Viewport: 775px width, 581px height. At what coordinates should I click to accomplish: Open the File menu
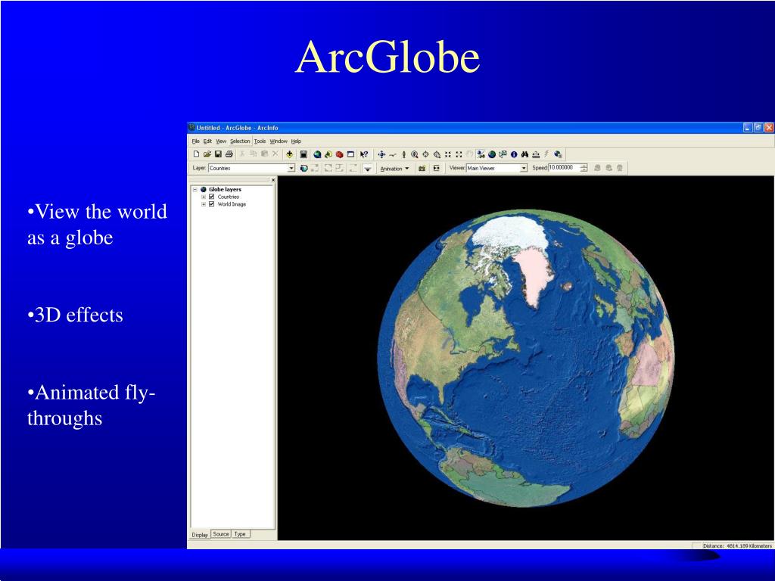coord(196,141)
